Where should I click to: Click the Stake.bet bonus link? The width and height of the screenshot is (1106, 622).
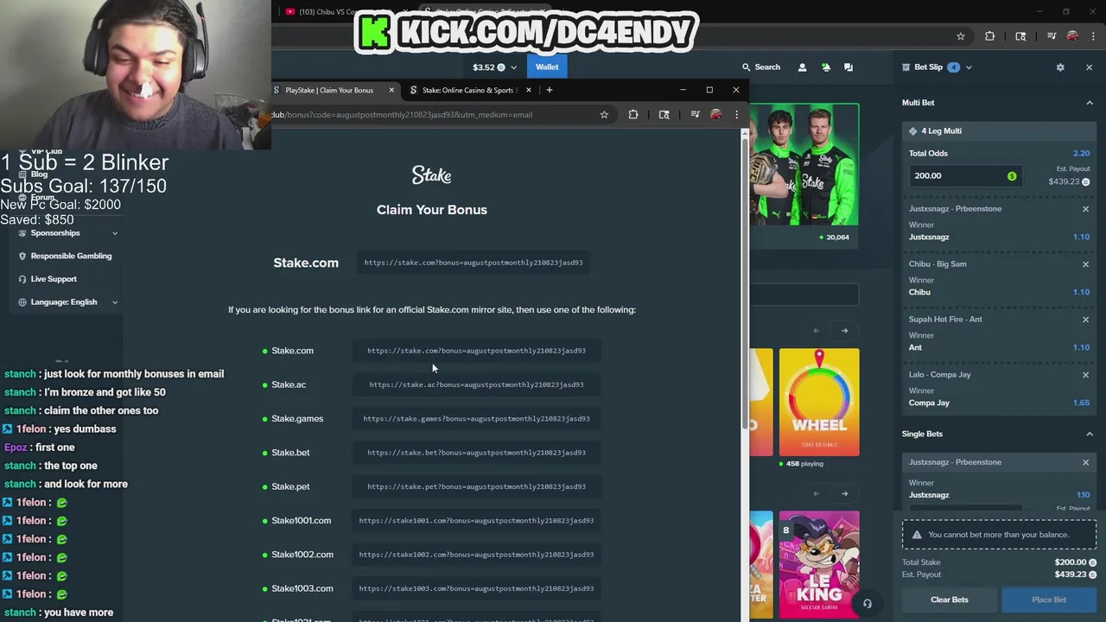click(476, 453)
